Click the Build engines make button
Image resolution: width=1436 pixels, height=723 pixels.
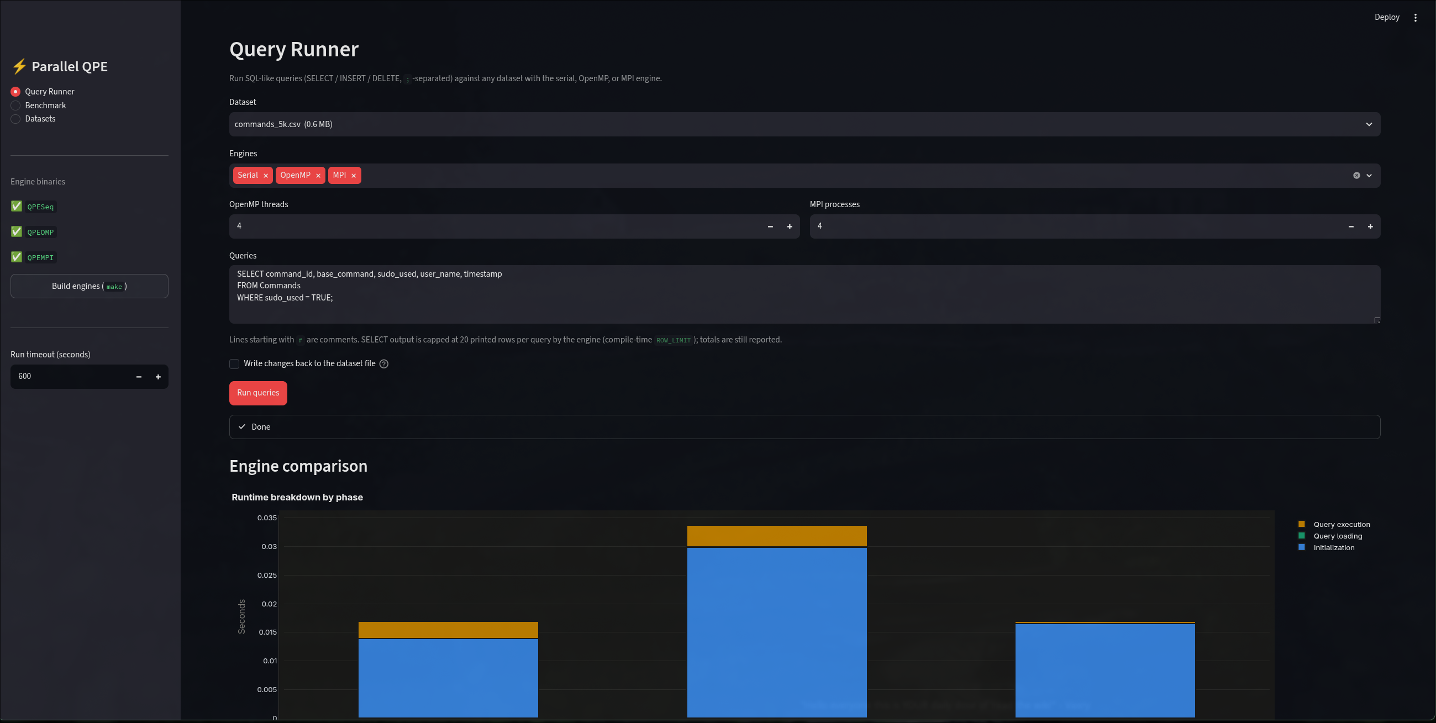coord(89,286)
